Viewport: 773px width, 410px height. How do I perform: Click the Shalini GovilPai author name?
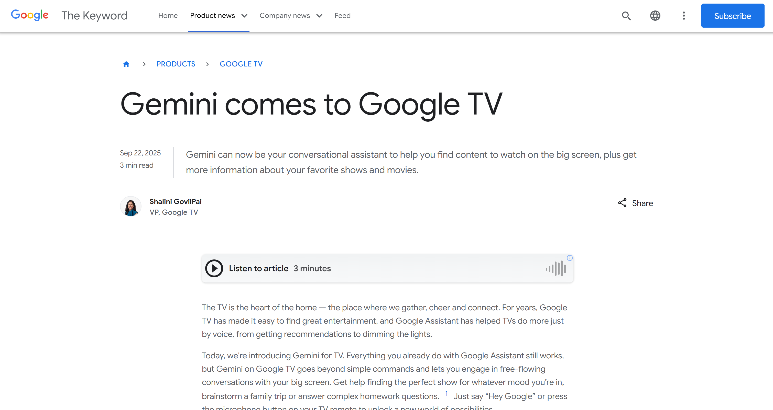click(x=176, y=201)
